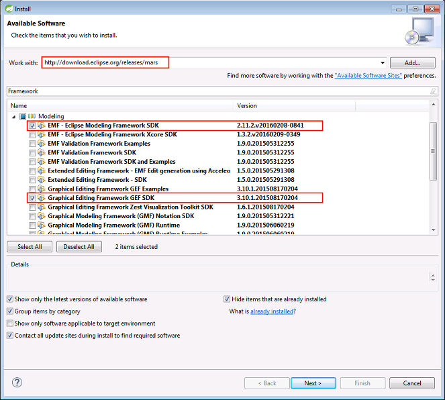The height and width of the screenshot is (400, 445).
Task: Toggle Show only the latest versions checkbox
Action: 10,299
